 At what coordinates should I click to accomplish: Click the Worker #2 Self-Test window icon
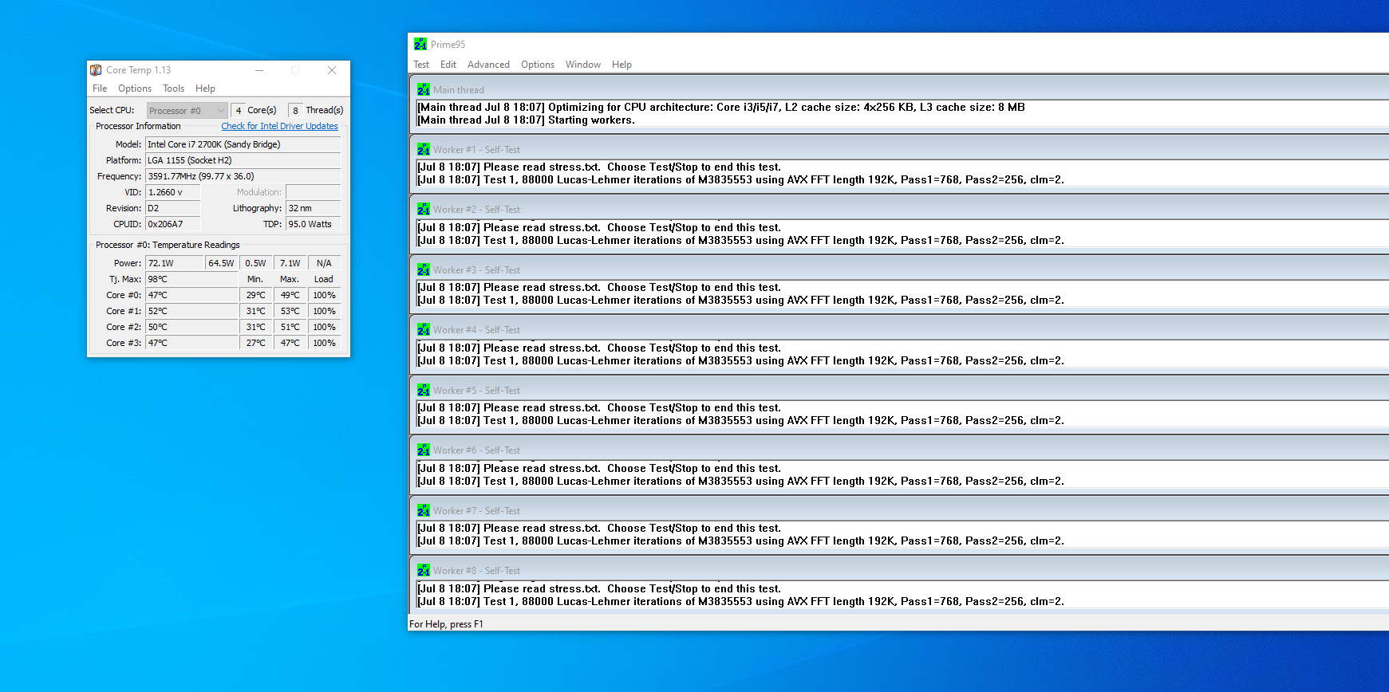click(424, 210)
